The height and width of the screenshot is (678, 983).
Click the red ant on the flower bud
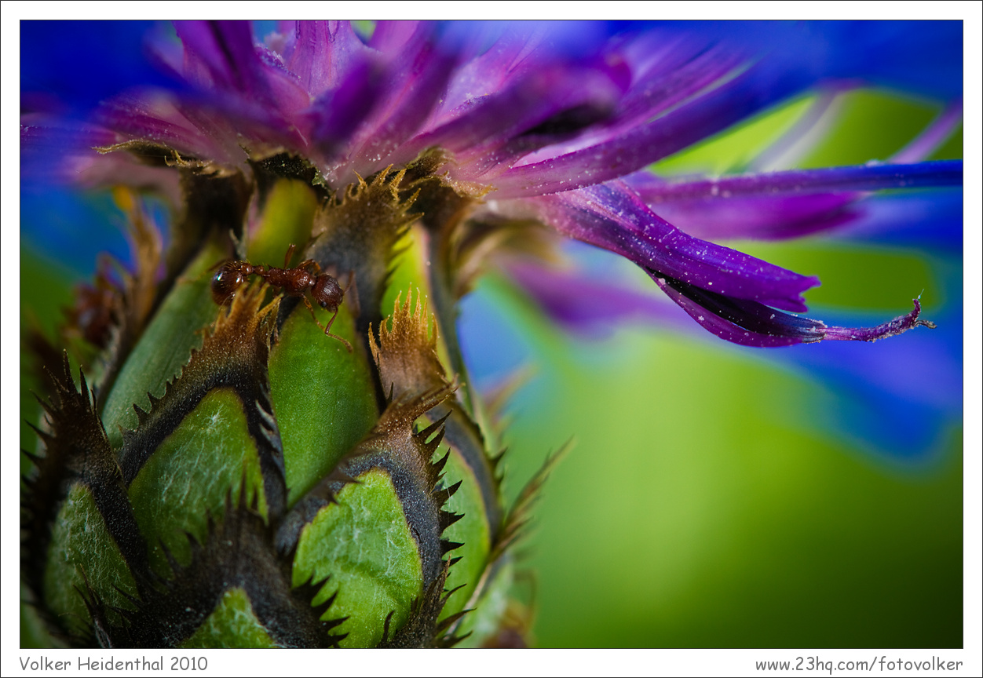click(x=283, y=281)
